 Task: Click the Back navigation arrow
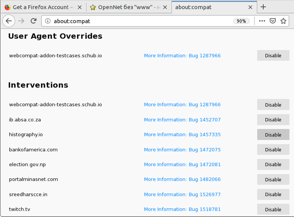9,21
